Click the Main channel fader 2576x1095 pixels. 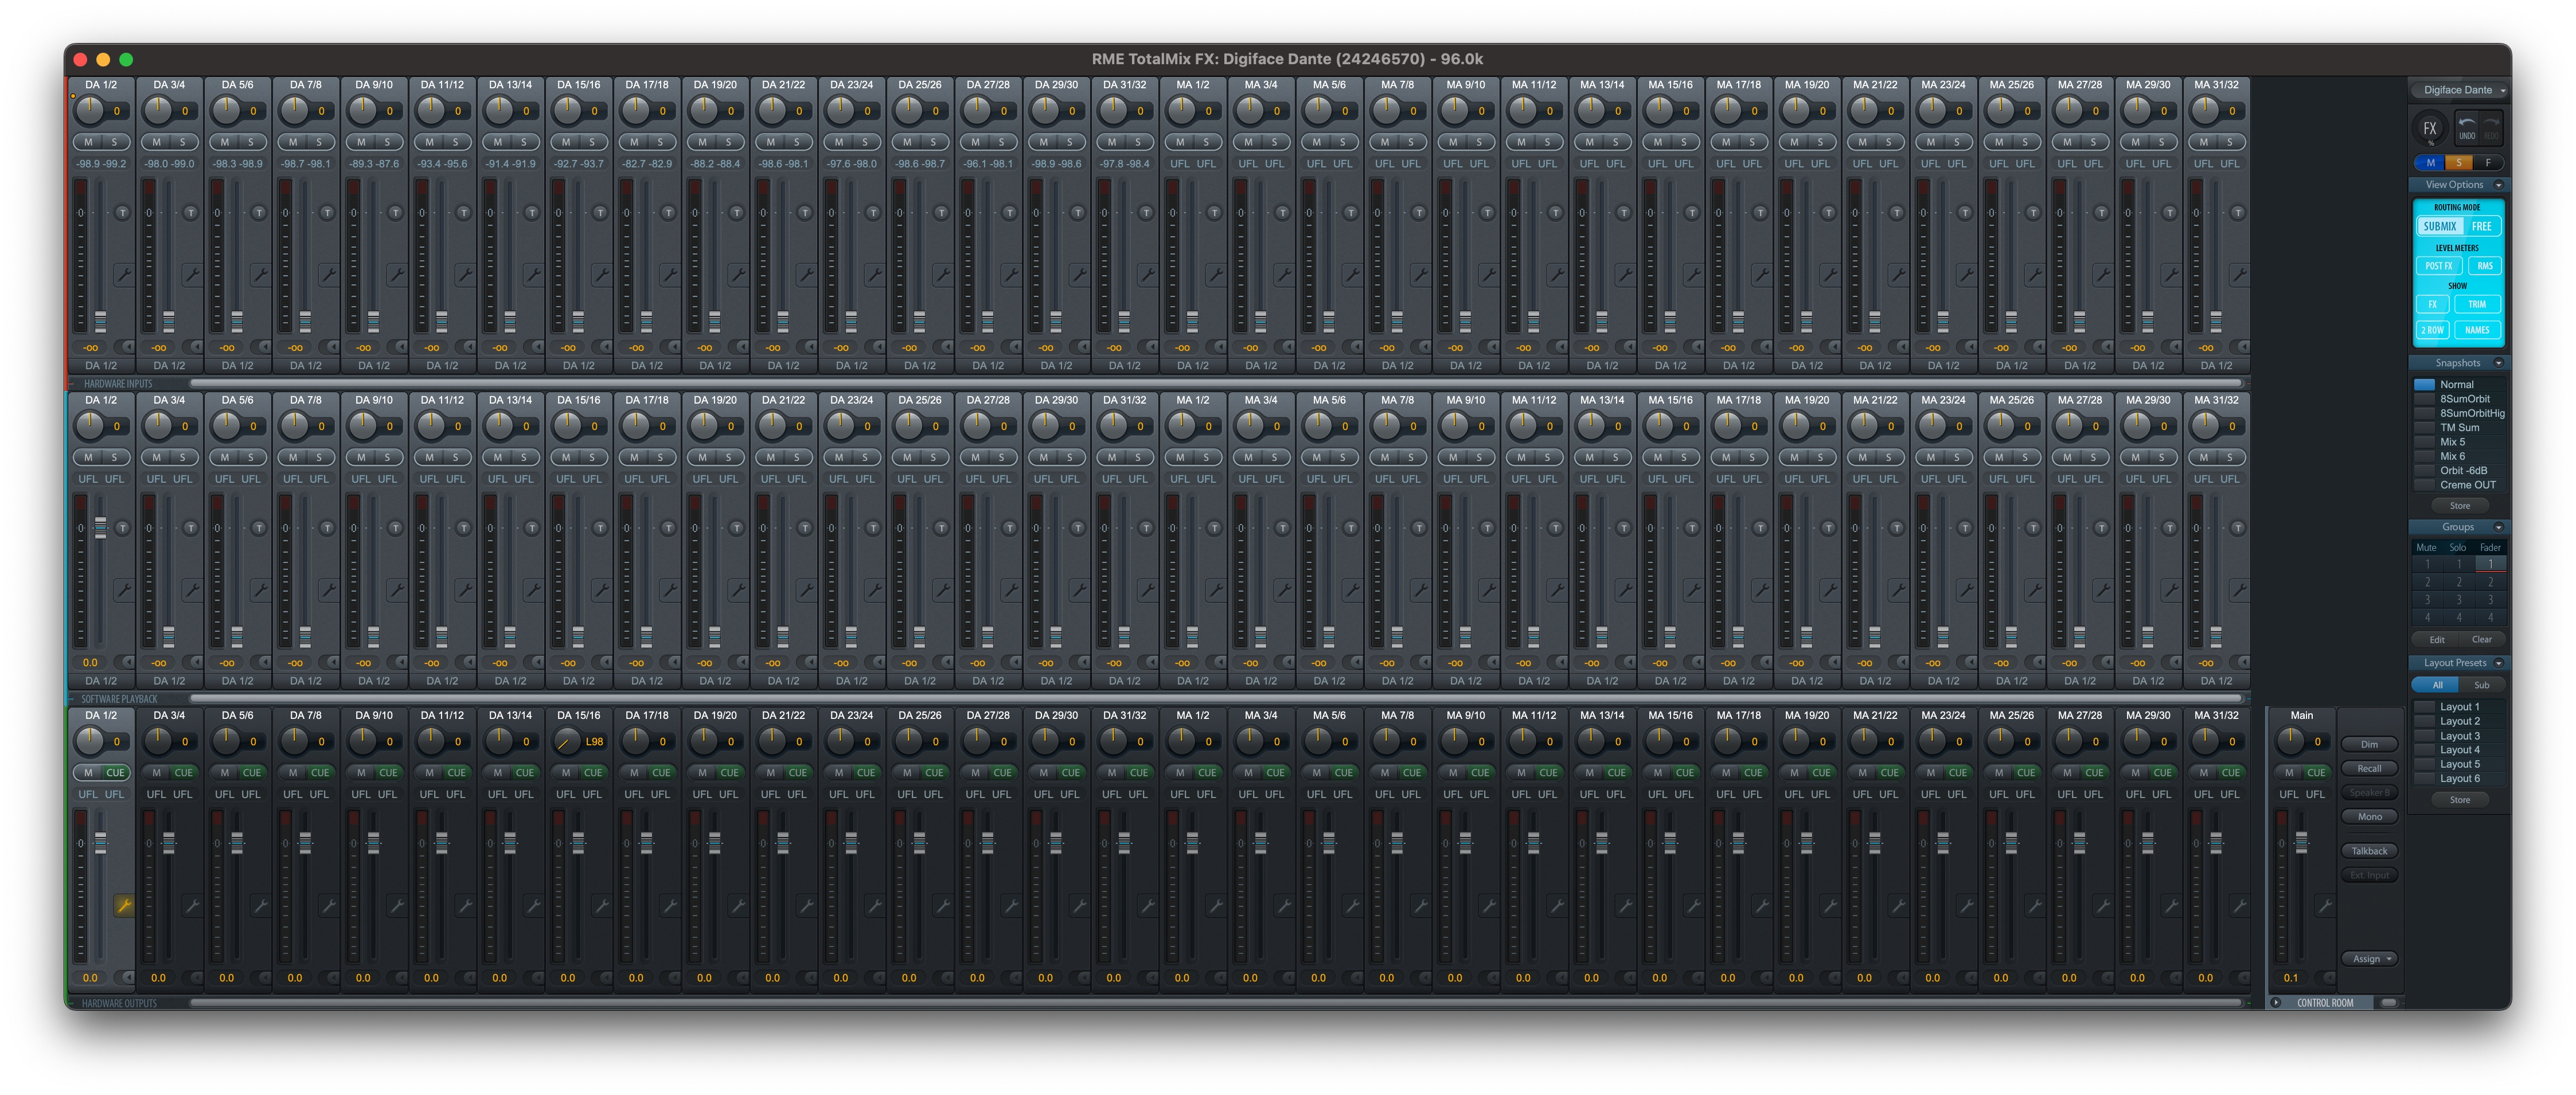2301,843
